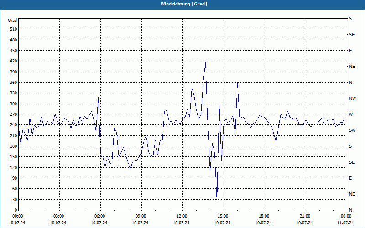Click the NW compass label

[352, 98]
